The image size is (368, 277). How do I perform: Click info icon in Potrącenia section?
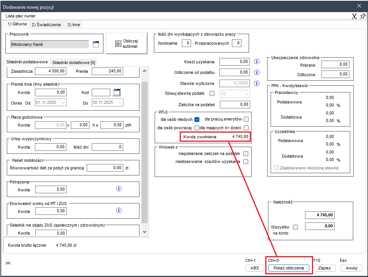(x=118, y=189)
